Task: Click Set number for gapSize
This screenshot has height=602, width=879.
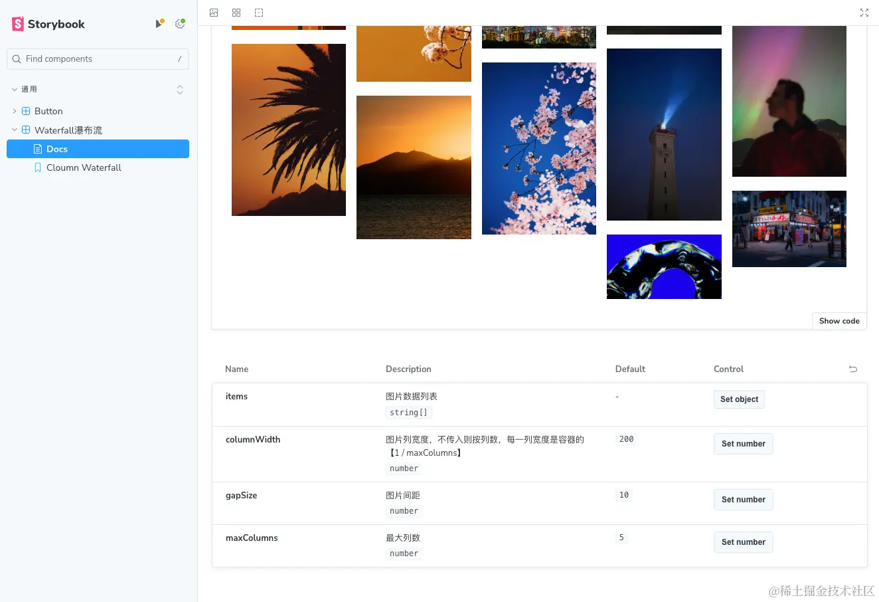Action: (744, 500)
